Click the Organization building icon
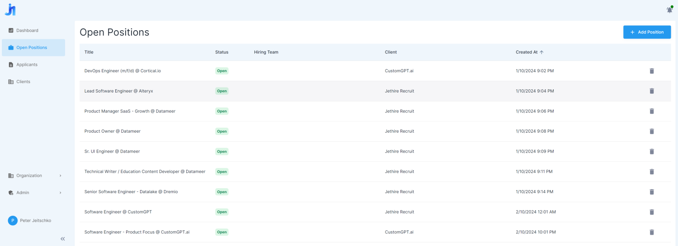678x246 pixels. pos(11,176)
